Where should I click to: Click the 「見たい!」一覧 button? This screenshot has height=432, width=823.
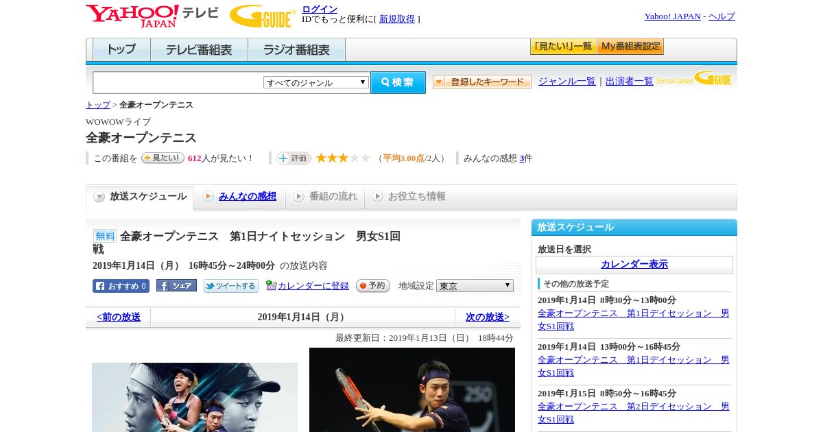click(x=563, y=47)
